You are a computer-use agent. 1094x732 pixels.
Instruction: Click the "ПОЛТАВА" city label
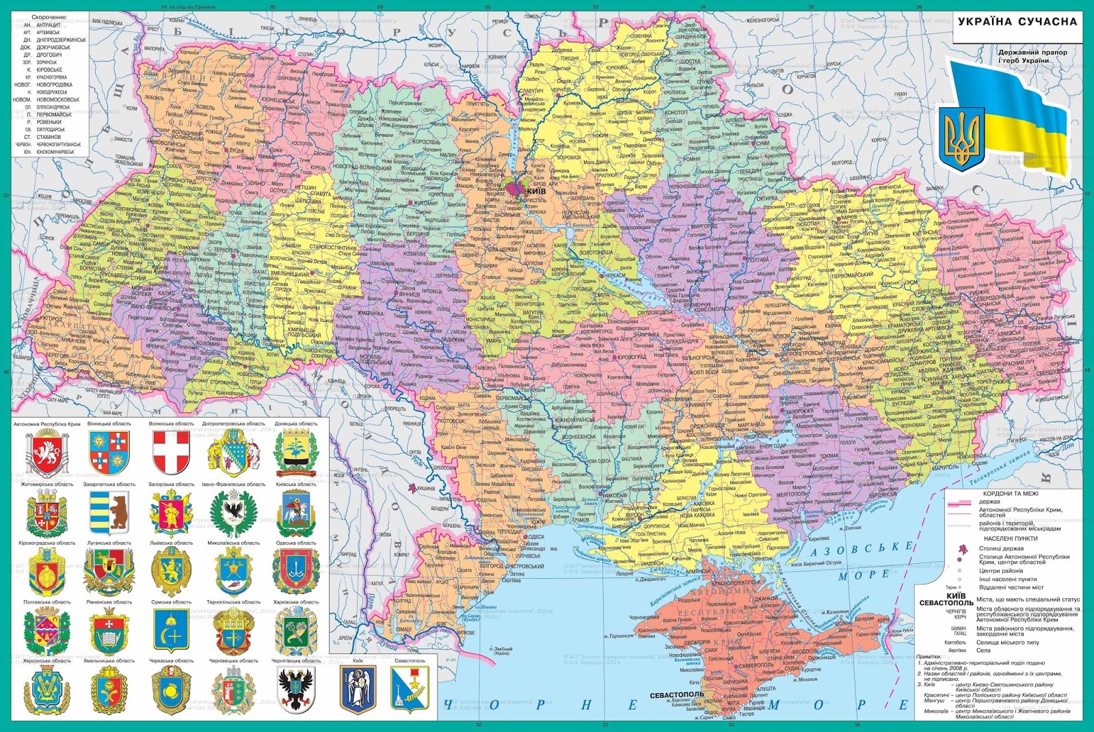[x=760, y=260]
